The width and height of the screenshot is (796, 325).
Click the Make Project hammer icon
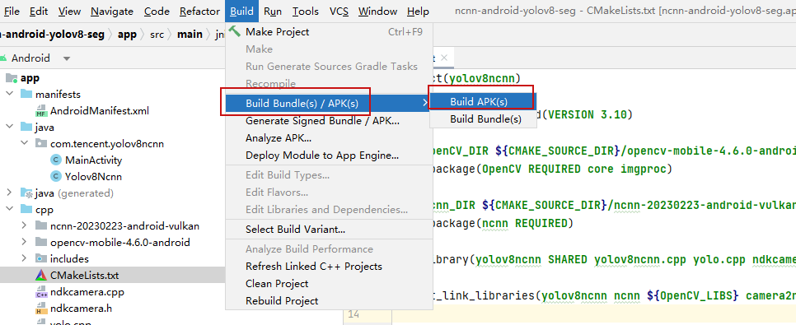[x=235, y=31]
